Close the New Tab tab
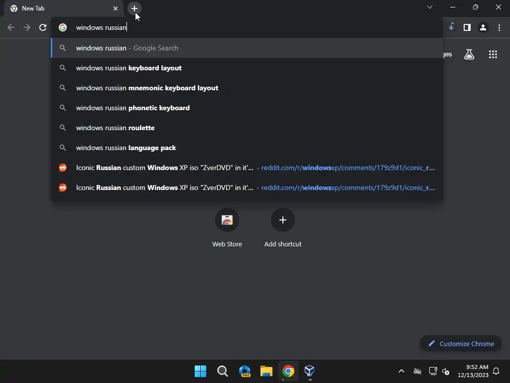The width and height of the screenshot is (510, 383). 116,8
